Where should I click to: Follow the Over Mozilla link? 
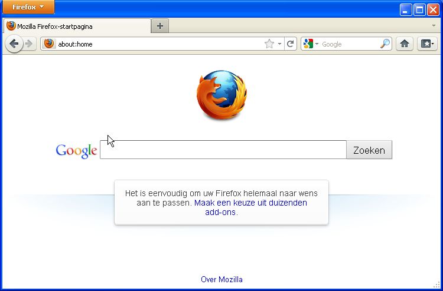click(221, 279)
